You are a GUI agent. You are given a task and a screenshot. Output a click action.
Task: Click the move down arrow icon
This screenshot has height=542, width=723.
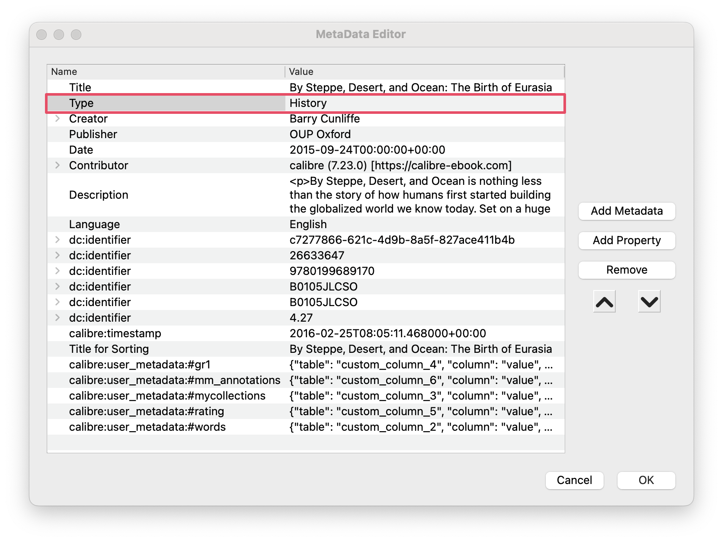click(x=649, y=302)
